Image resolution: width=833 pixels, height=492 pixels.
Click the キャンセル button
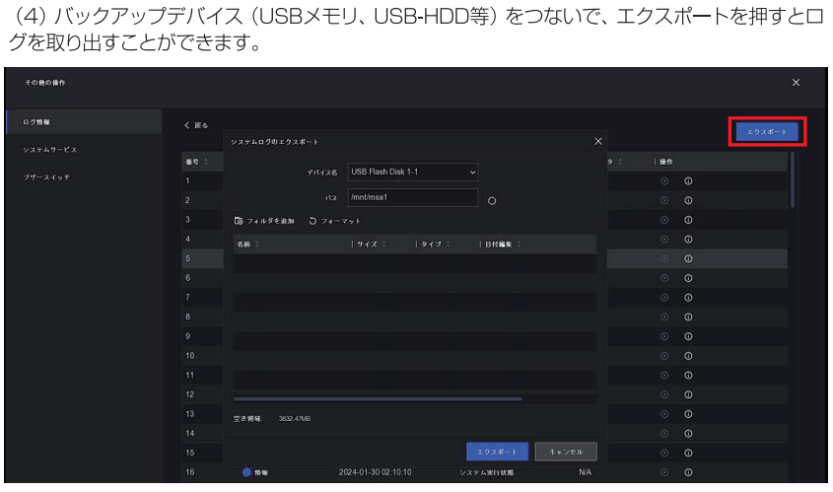(x=566, y=453)
